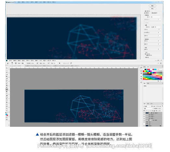The image size is (170, 152).
Task: Select the second preview radio in Lens Blur
Action: pos(151,13)
